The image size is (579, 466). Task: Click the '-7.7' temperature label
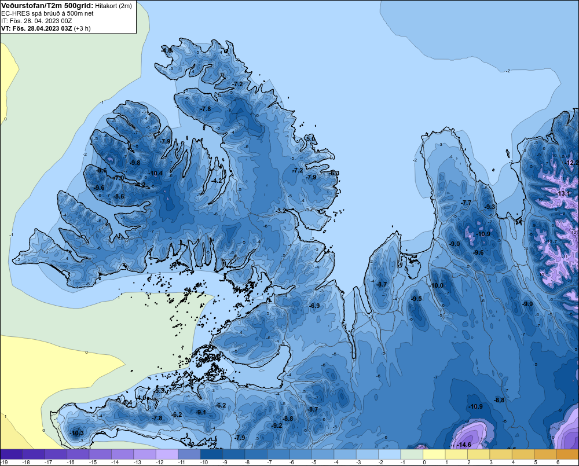coord(466,203)
